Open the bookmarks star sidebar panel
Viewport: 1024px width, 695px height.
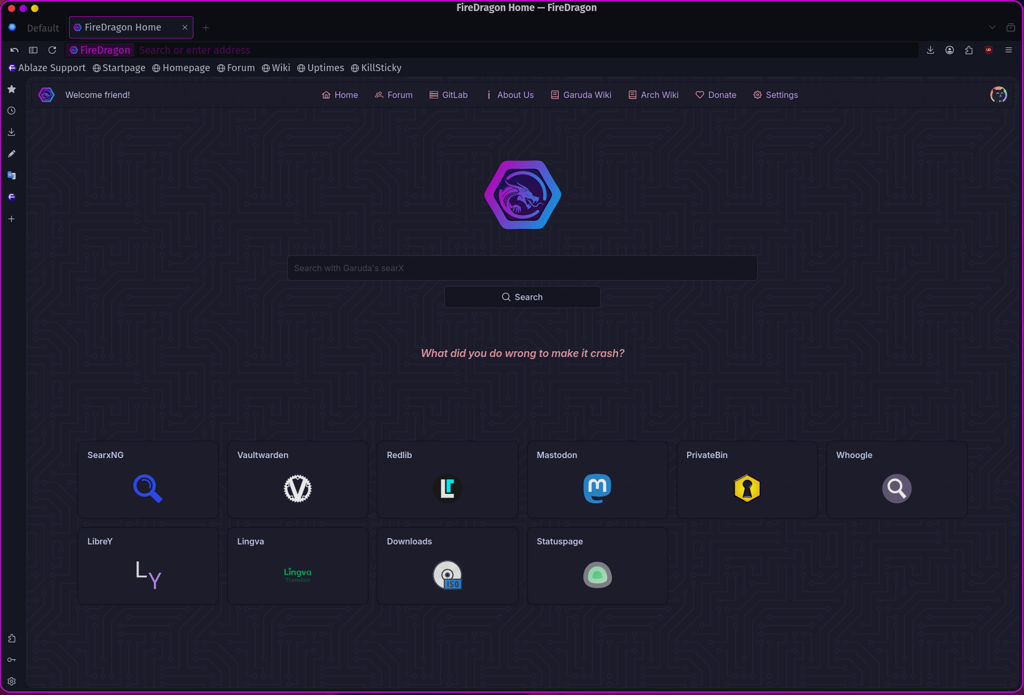point(12,89)
